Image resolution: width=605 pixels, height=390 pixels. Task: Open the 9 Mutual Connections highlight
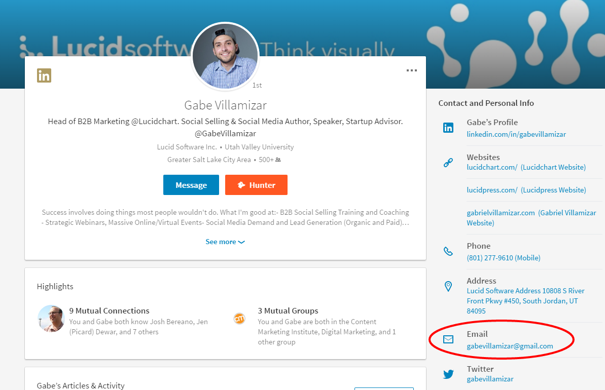tap(109, 310)
